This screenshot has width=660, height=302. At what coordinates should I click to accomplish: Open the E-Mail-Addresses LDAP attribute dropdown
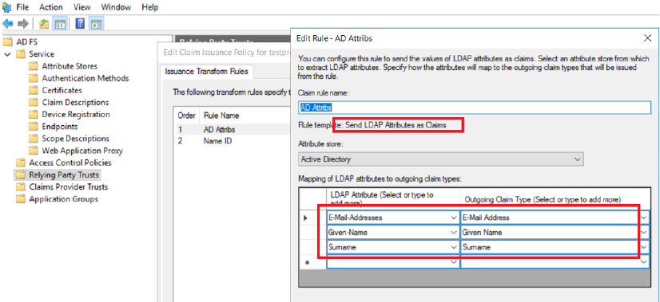tap(453, 218)
